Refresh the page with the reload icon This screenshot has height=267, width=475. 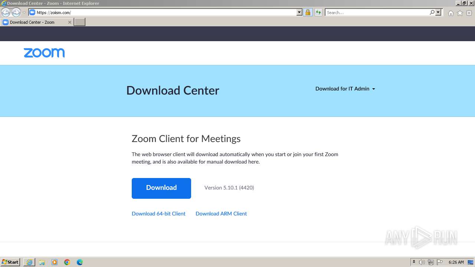318,12
